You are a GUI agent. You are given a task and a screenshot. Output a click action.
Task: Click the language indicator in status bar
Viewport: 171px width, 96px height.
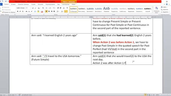27,95
